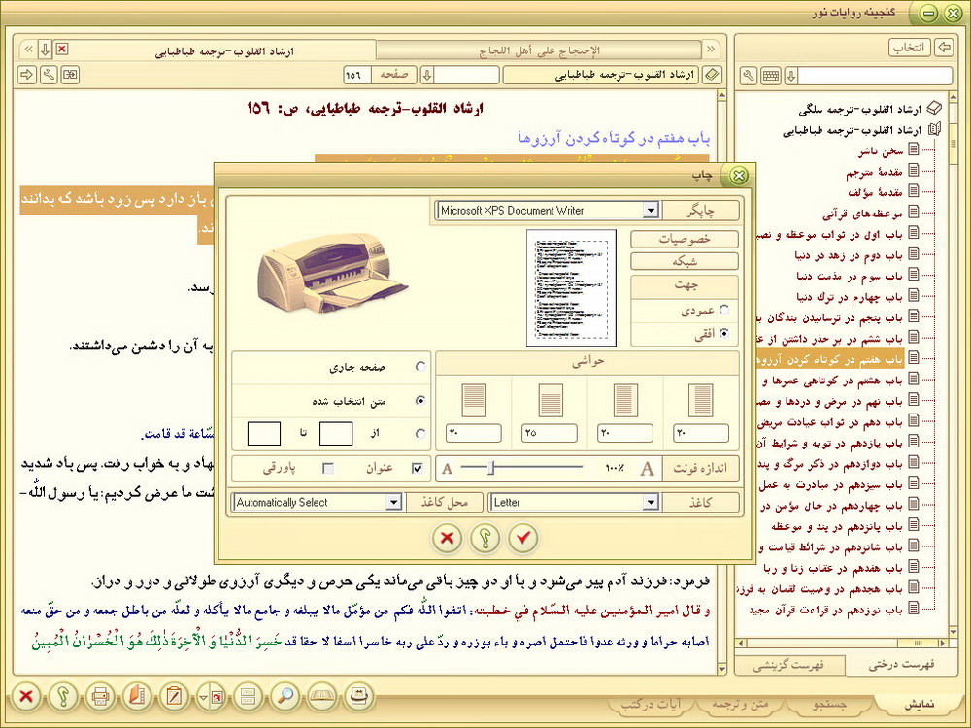
Task: Select tree item باب دوم در زهد در دنیا
Action: tap(848, 255)
